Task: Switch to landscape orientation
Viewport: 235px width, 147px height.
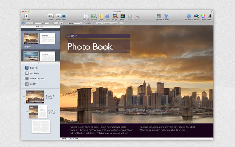Action: [63, 16]
